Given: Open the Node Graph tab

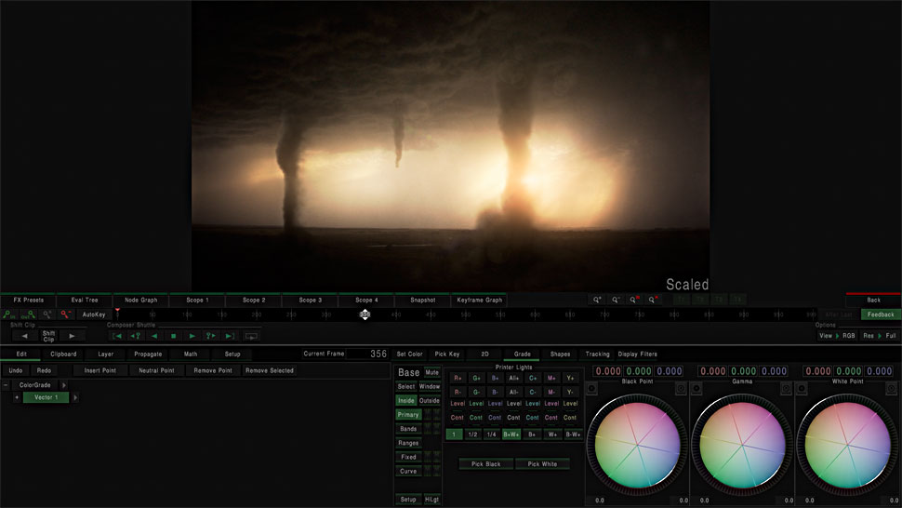Looking at the screenshot, I should coord(140,301).
